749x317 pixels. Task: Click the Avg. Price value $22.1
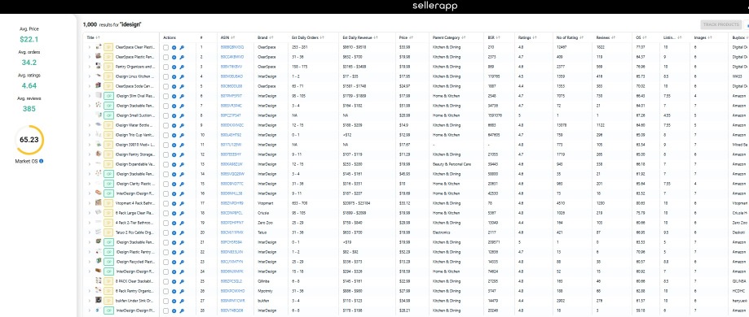click(29, 40)
